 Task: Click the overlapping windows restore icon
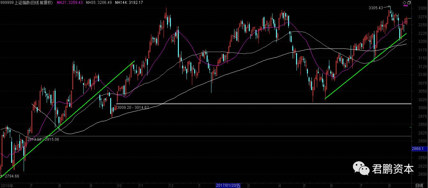click(x=409, y=3)
